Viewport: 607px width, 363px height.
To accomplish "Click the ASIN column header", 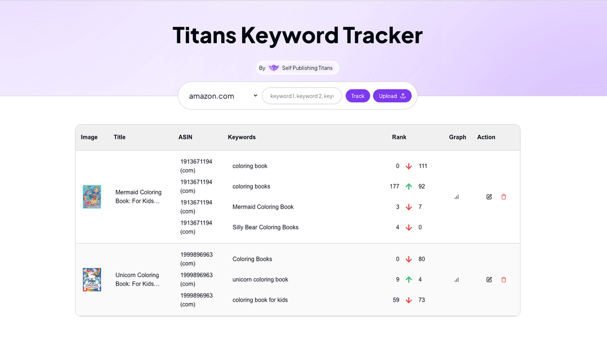I will (185, 137).
